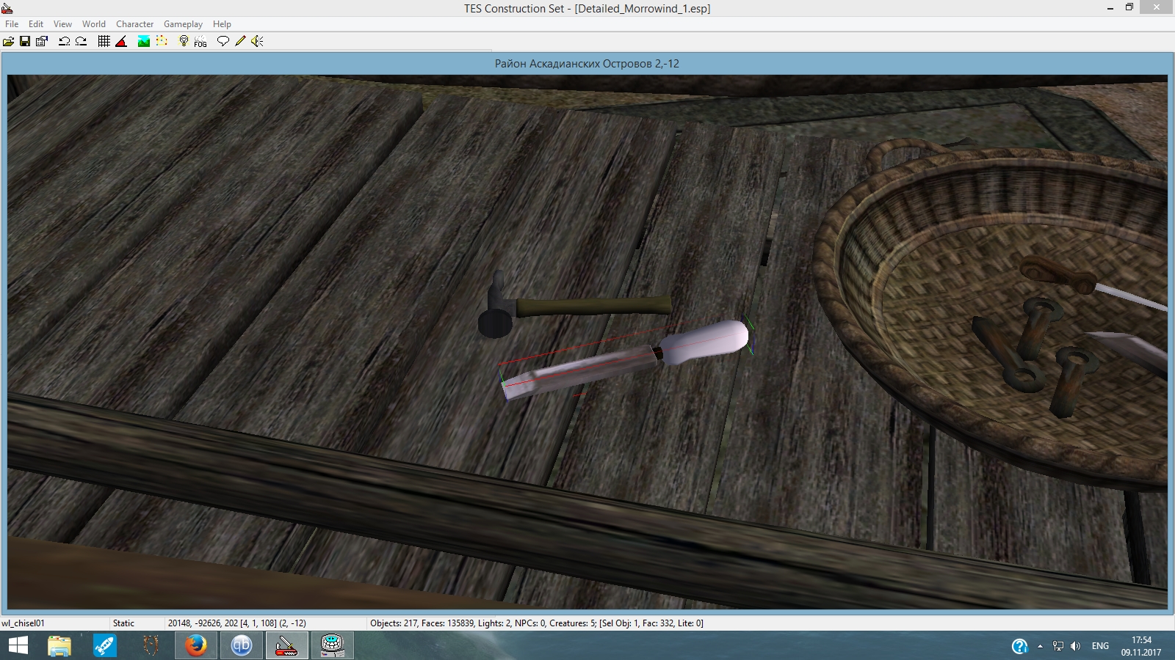This screenshot has width=1175, height=660.
Task: Toggle the grid snap icon
Action: pos(104,41)
